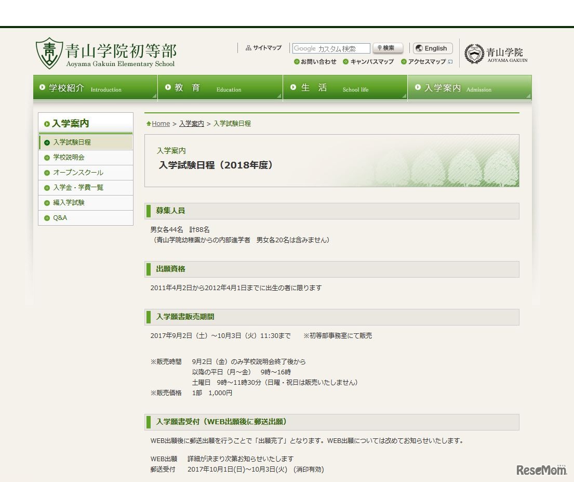The height and width of the screenshot is (482, 574).
Task: Click the globe icon on English button
Action: coord(419,48)
